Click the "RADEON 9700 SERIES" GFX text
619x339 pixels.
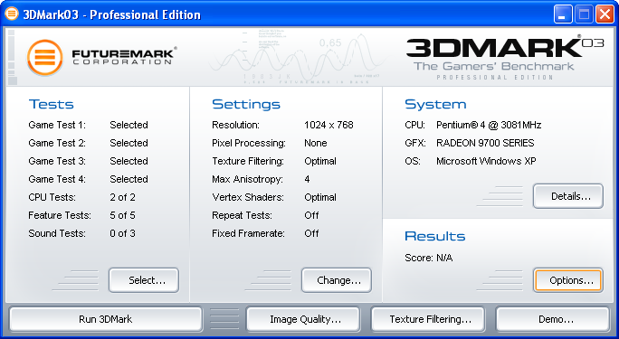tap(485, 143)
